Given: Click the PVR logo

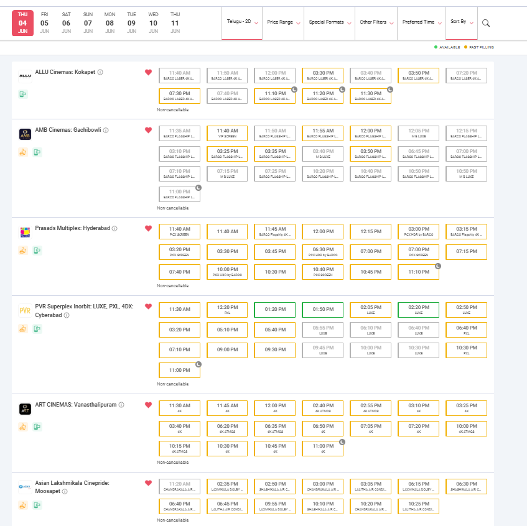Looking at the screenshot, I should (x=26, y=310).
